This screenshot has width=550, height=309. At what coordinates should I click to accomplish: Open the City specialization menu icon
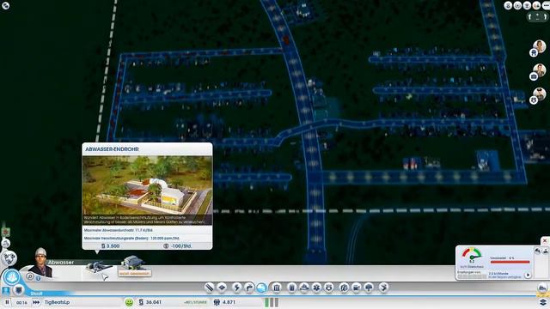tap(384, 288)
